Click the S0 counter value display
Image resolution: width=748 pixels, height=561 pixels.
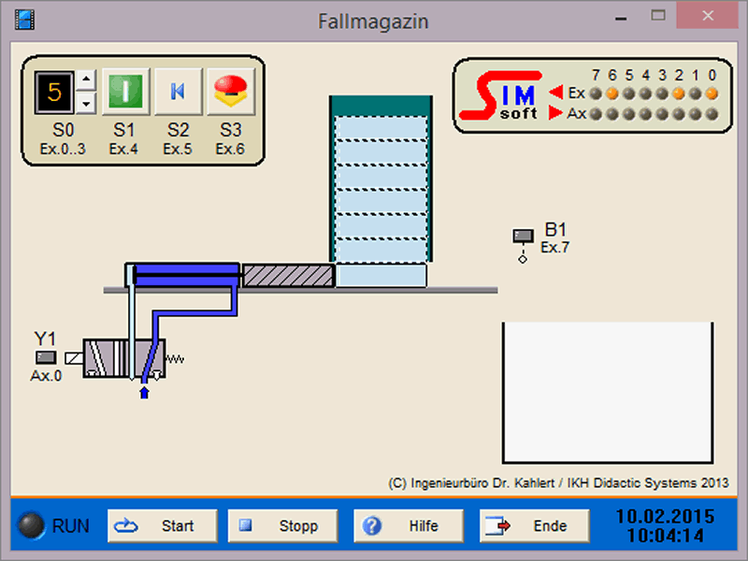pyautogui.click(x=54, y=92)
